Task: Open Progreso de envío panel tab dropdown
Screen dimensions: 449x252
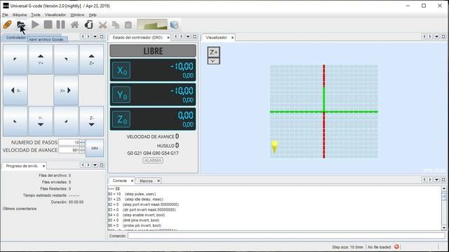Action: pyautogui.click(x=95, y=165)
